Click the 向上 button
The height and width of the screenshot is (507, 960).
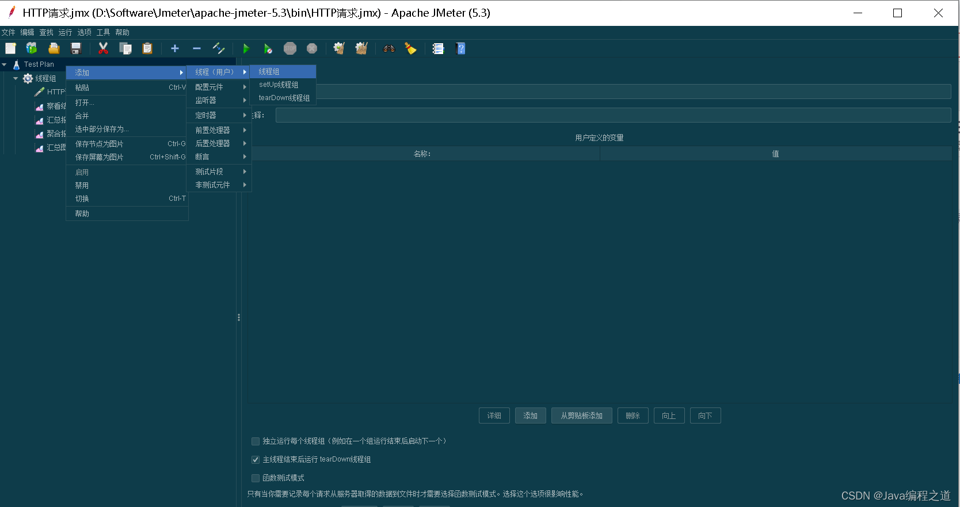(669, 415)
